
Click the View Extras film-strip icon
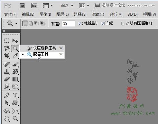click(x=46, y=5)
